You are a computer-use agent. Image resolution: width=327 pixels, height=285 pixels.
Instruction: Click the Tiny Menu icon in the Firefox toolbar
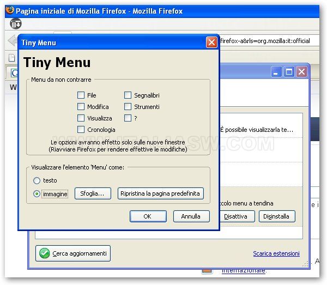pos(16,24)
